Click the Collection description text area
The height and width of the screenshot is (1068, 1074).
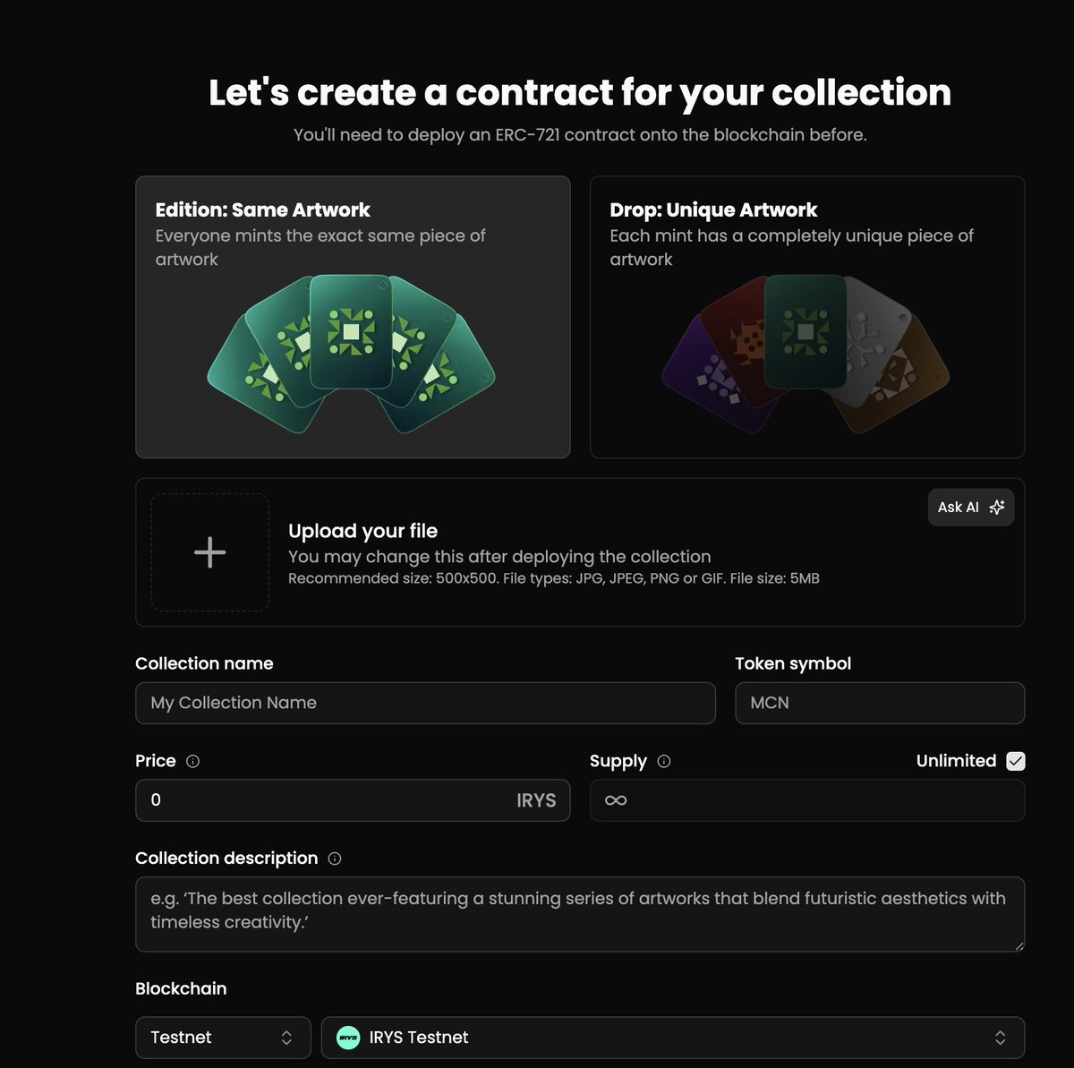(x=580, y=914)
